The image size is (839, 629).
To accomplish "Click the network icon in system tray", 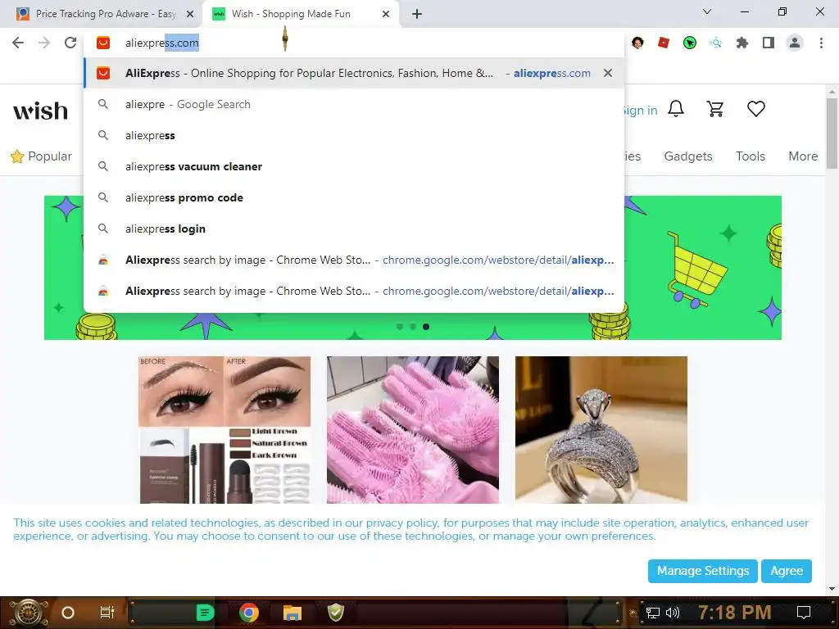I will [653, 613].
